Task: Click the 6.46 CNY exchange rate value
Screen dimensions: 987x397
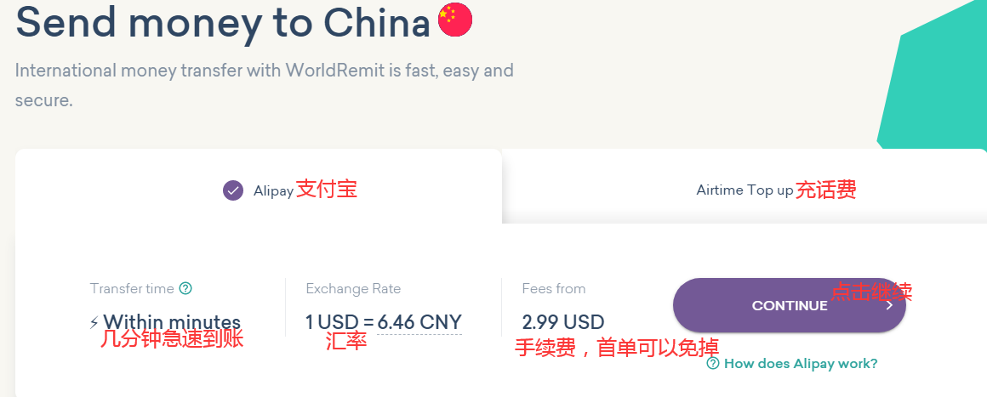Action: click(419, 323)
